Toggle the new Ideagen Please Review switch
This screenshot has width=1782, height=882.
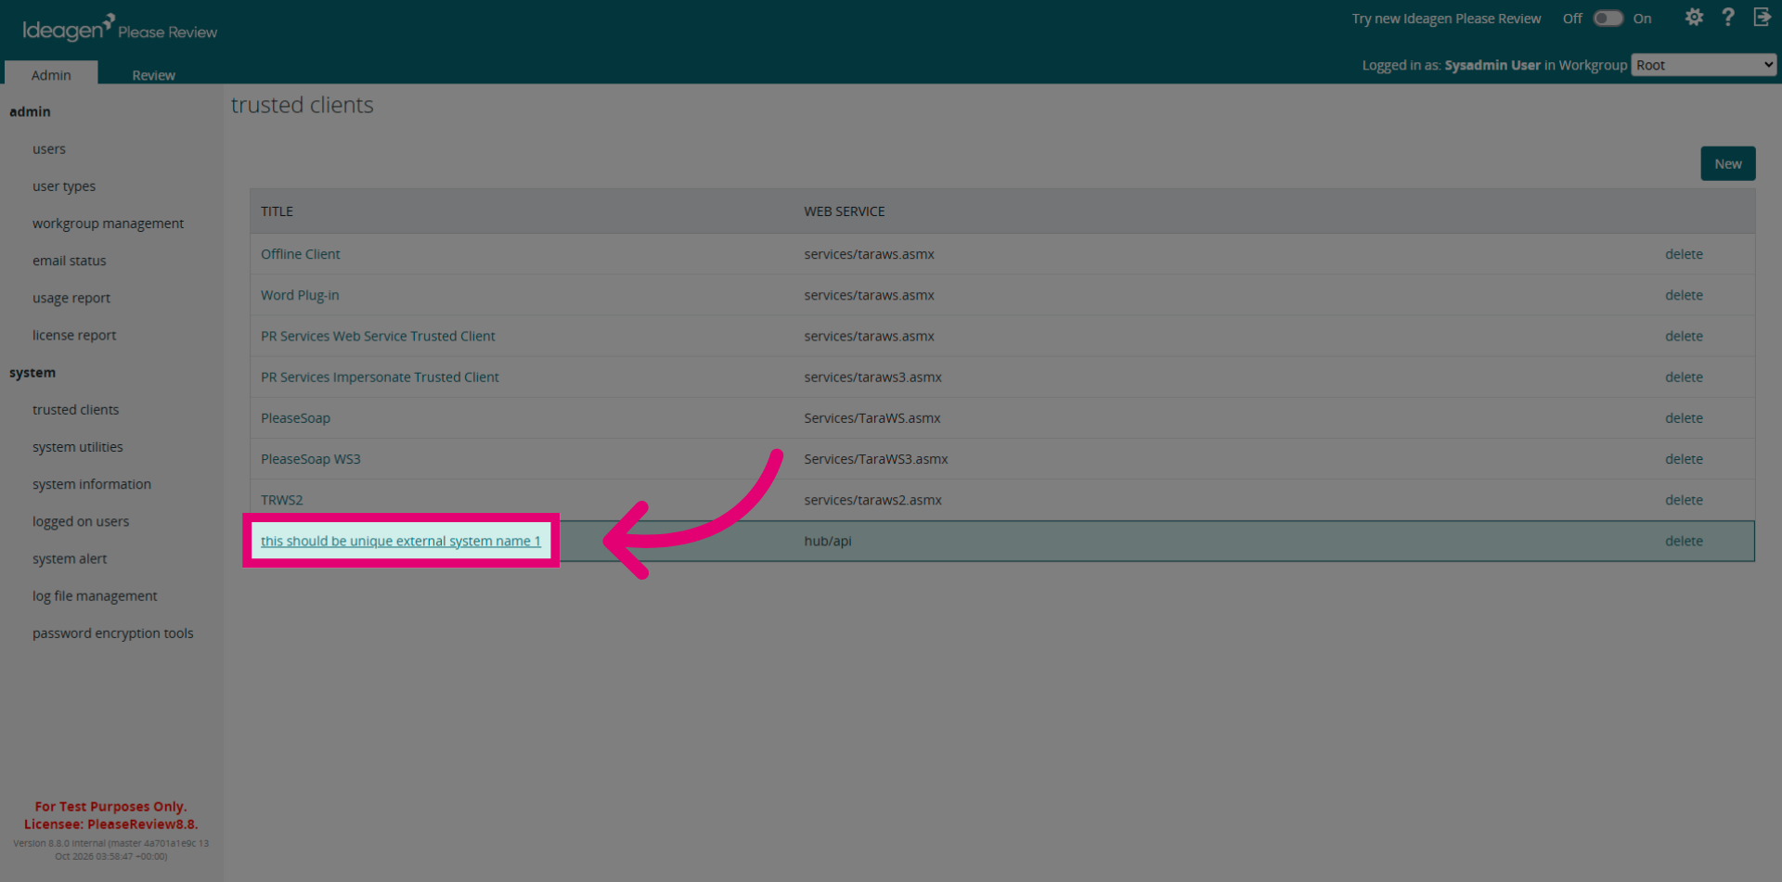tap(1608, 19)
